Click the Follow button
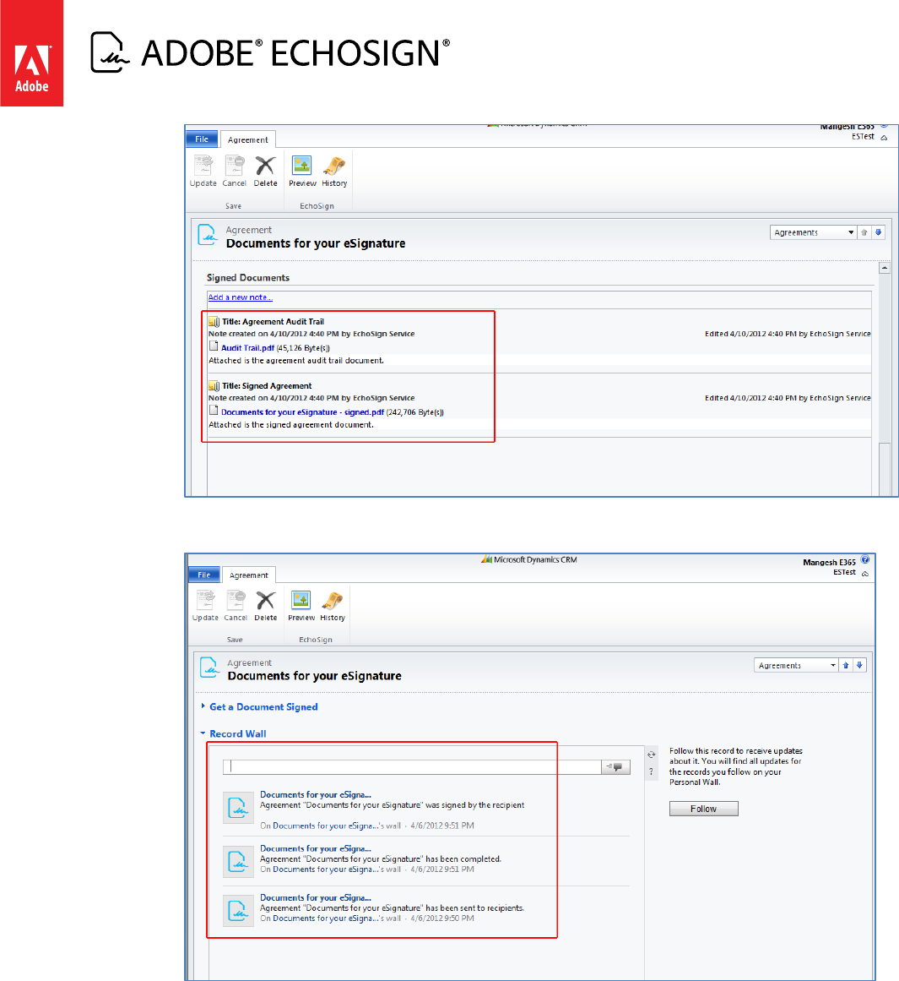899x981 pixels. [x=703, y=809]
